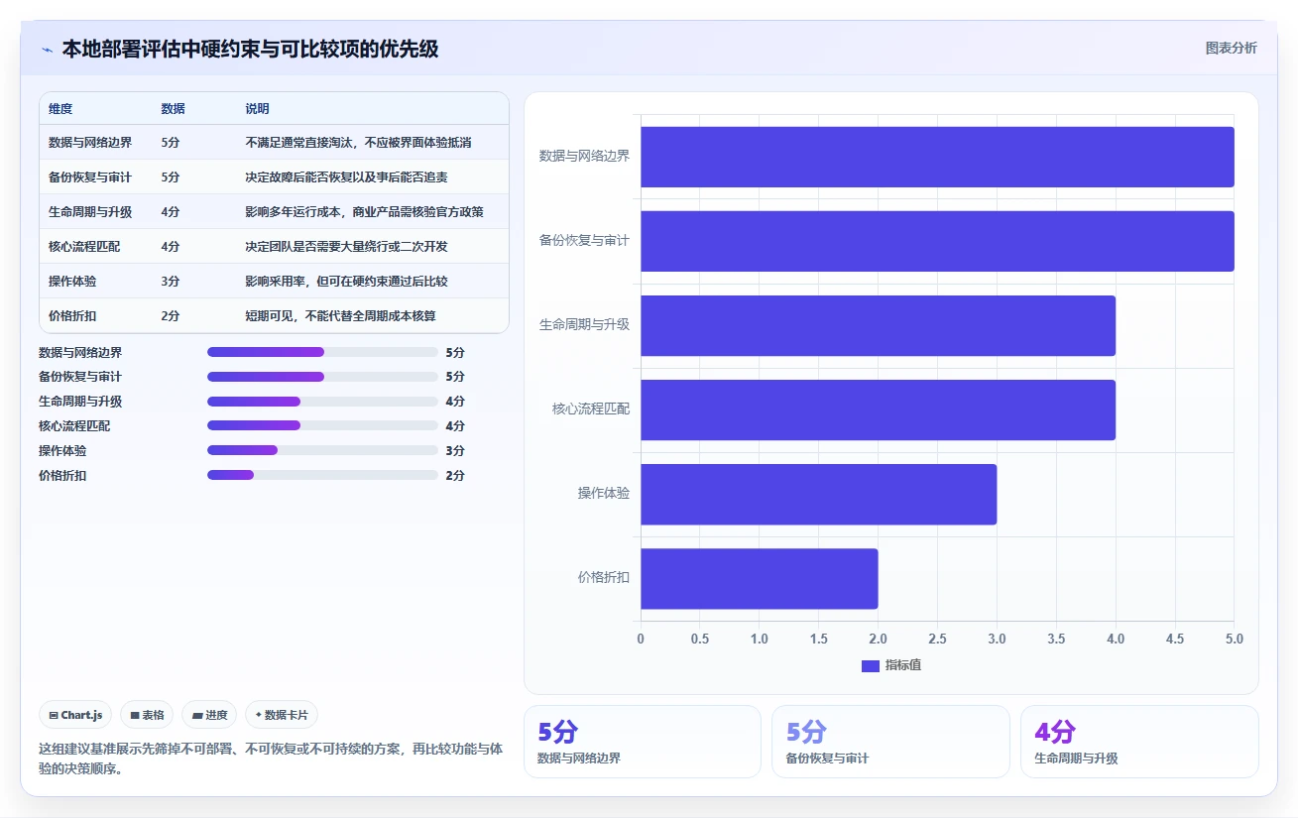Click the 操作体验 progress bar
This screenshot has width=1298, height=818.
point(322,450)
